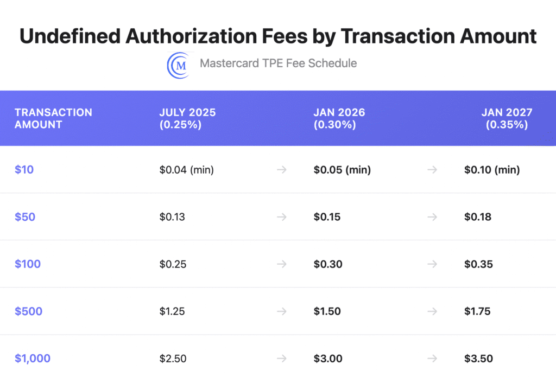This screenshot has width=556, height=377.
Task: Click the Mastercard circular M logo
Action: pyautogui.click(x=179, y=65)
